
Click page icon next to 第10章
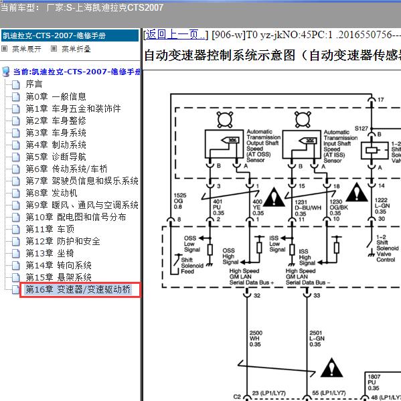(x=16, y=218)
